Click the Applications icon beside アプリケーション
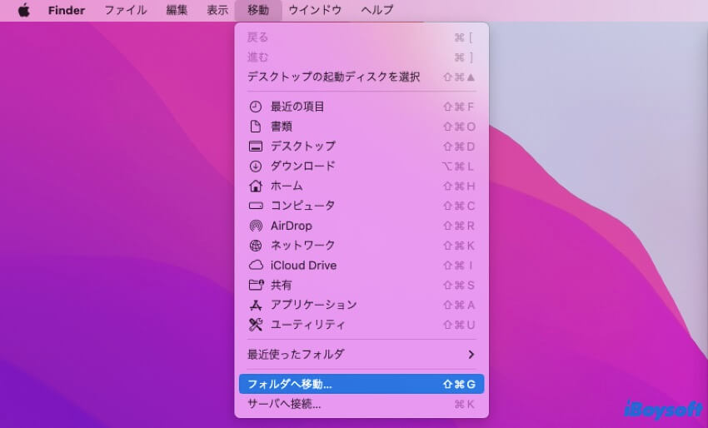Viewport: 708px width, 428px height. tap(256, 306)
